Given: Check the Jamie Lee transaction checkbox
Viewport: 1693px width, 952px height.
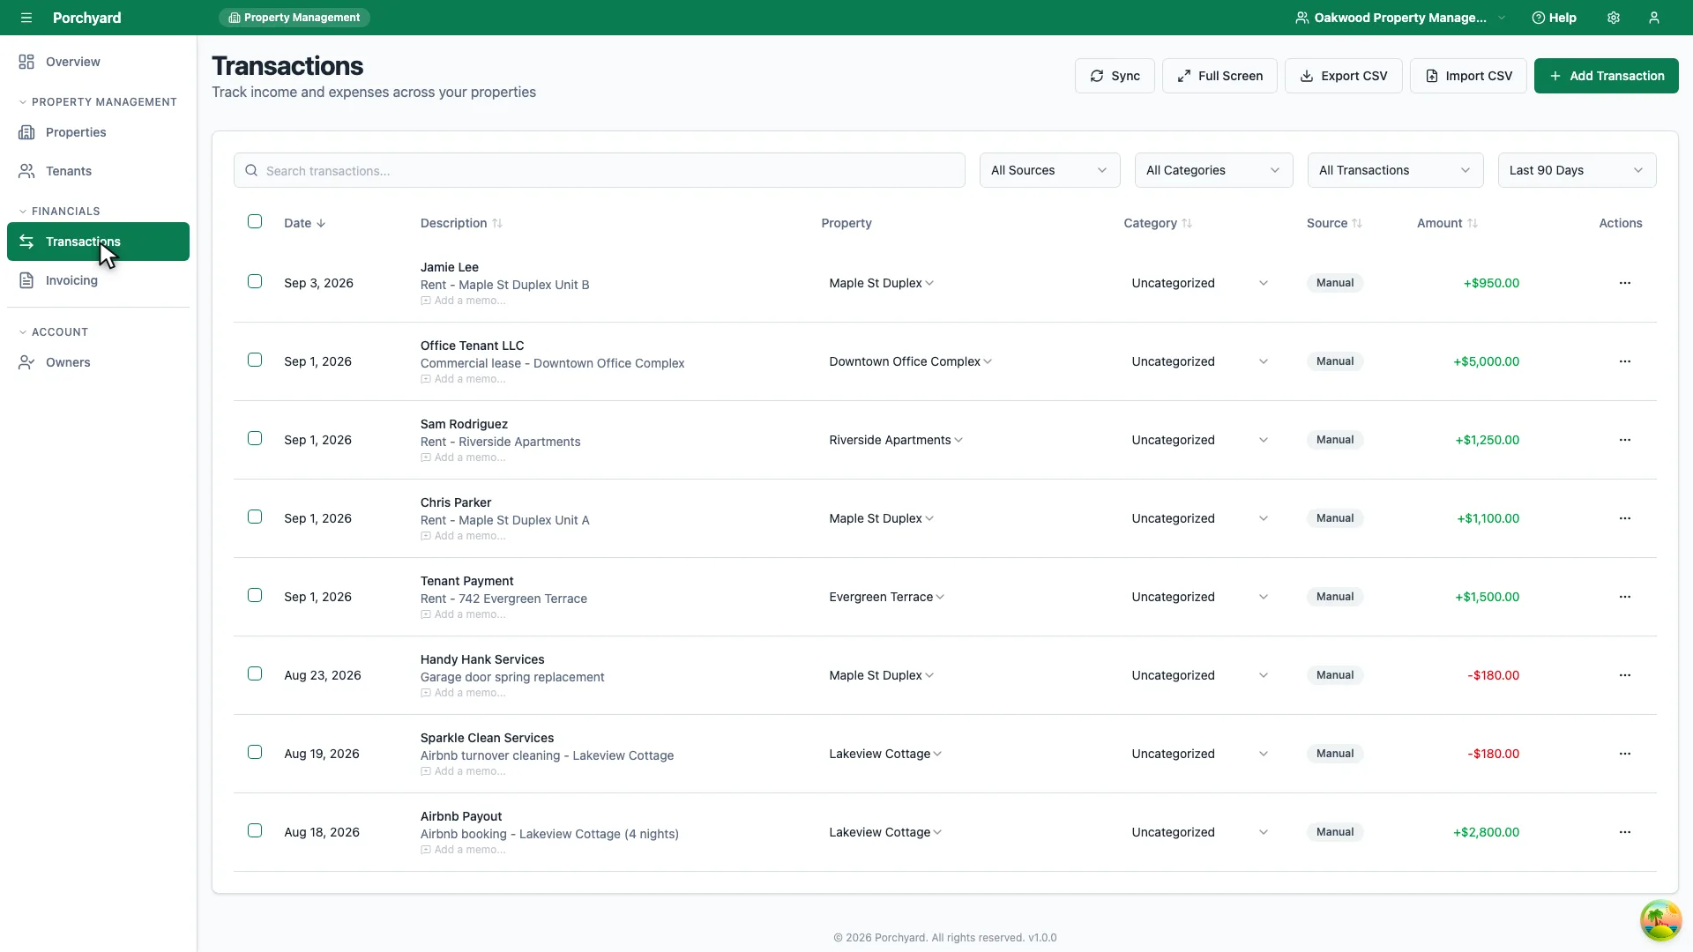Looking at the screenshot, I should [x=255, y=281].
